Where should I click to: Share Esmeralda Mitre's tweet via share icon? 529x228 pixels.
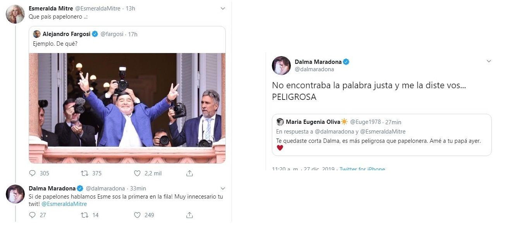pyautogui.click(x=189, y=173)
